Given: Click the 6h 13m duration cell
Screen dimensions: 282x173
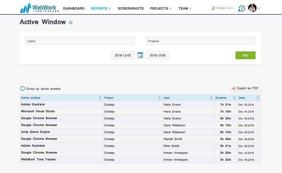Looking at the screenshot, I should click(226, 132).
